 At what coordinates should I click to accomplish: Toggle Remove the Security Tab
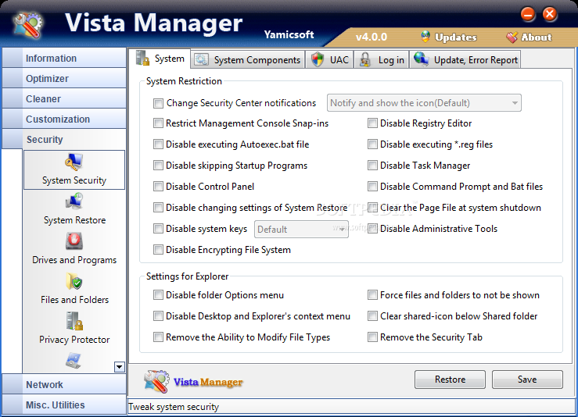click(x=372, y=337)
